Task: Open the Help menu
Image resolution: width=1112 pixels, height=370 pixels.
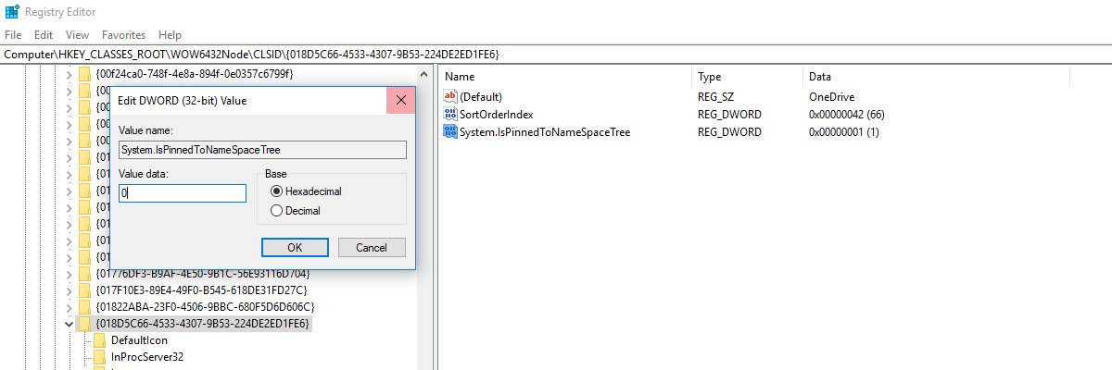Action: point(171,34)
